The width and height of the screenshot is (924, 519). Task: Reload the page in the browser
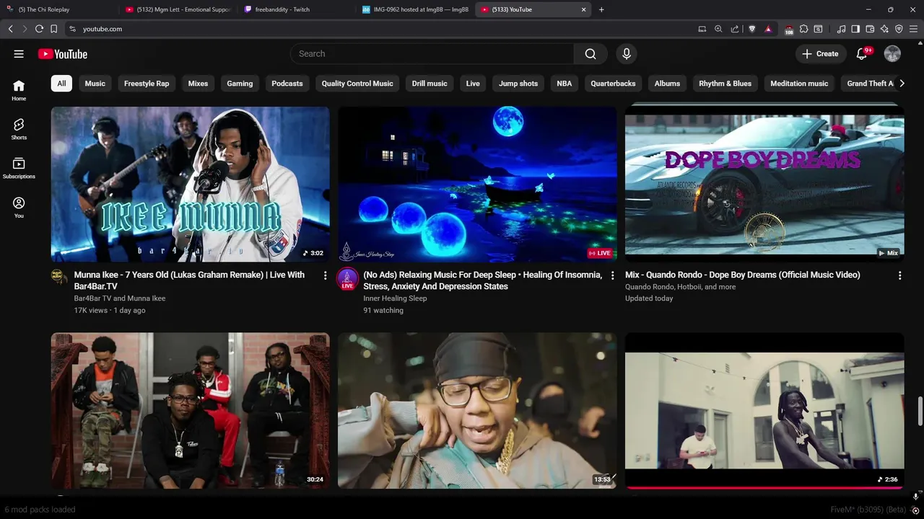click(39, 29)
